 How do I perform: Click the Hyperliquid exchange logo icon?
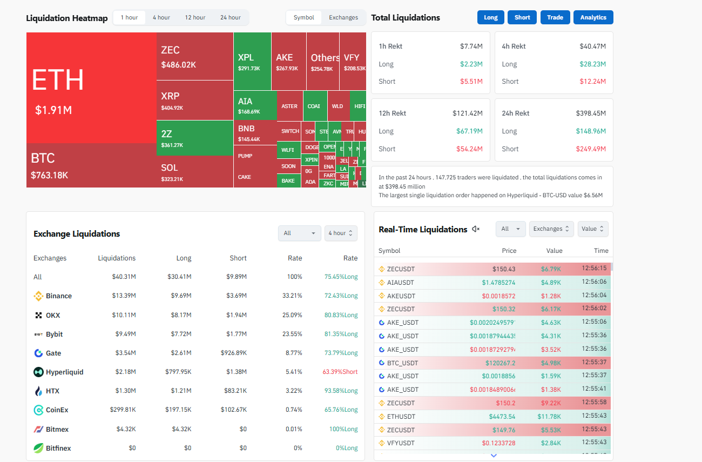(38, 372)
